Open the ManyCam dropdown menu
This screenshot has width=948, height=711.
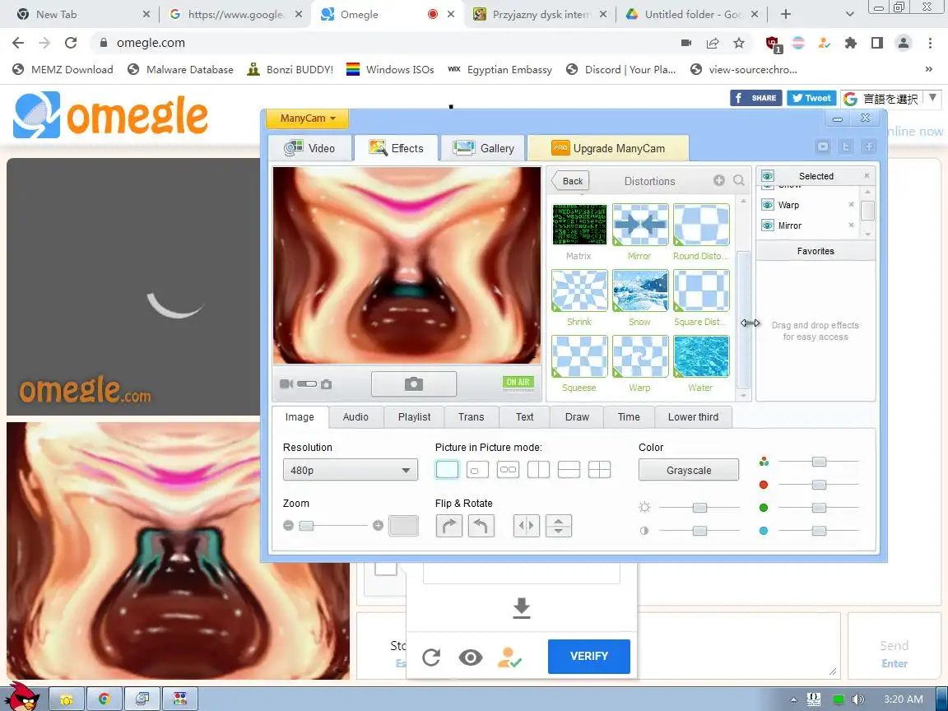[x=307, y=118]
